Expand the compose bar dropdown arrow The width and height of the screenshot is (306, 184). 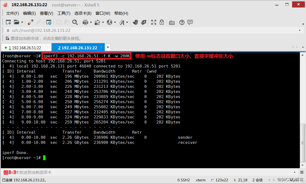295,172
